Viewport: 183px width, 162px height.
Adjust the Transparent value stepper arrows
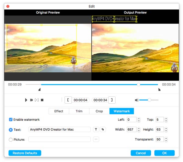coord(166,140)
